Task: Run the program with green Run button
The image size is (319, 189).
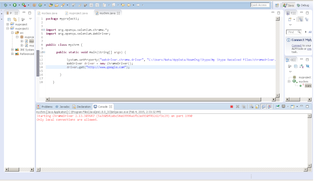Action: (x=15, y=5)
